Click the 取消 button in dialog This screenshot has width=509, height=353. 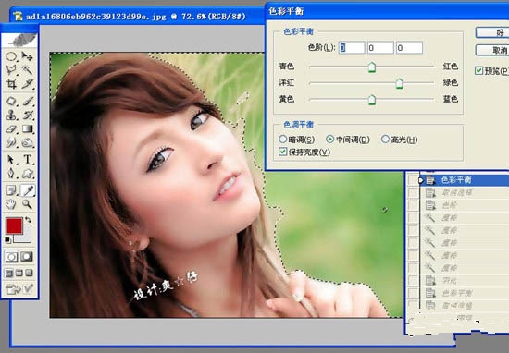(492, 50)
